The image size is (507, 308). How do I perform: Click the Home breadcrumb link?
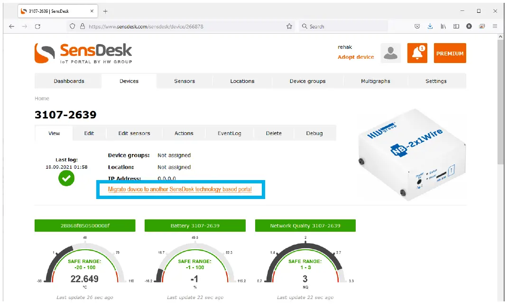(x=42, y=99)
